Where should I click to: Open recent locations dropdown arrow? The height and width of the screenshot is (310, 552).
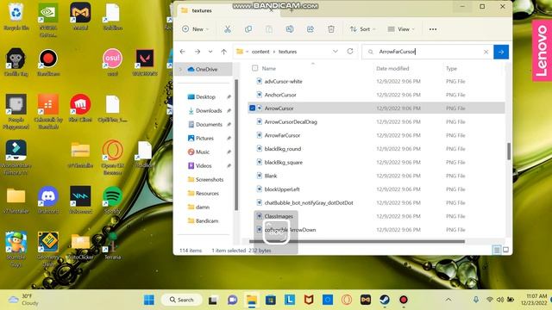pyautogui.click(x=210, y=52)
